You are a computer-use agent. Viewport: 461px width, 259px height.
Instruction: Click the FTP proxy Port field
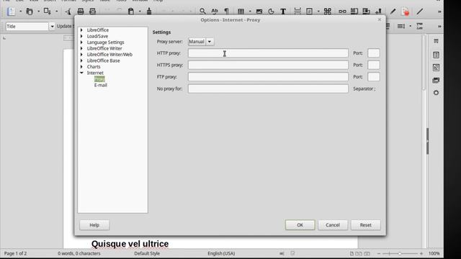click(x=374, y=77)
